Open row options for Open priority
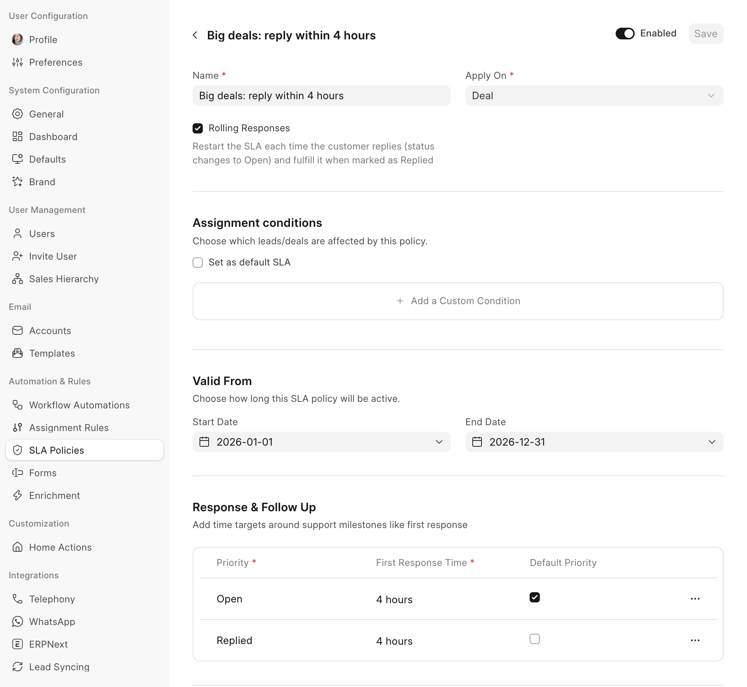The image size is (747, 687). 695,599
